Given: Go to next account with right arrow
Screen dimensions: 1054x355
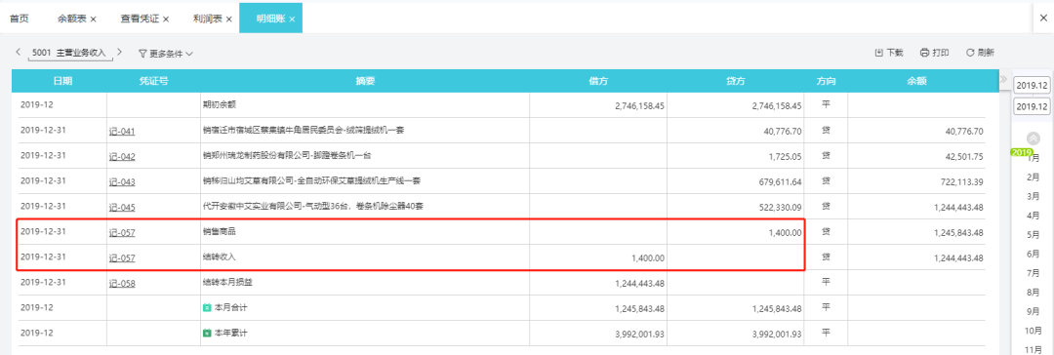Looking at the screenshot, I should point(120,52).
